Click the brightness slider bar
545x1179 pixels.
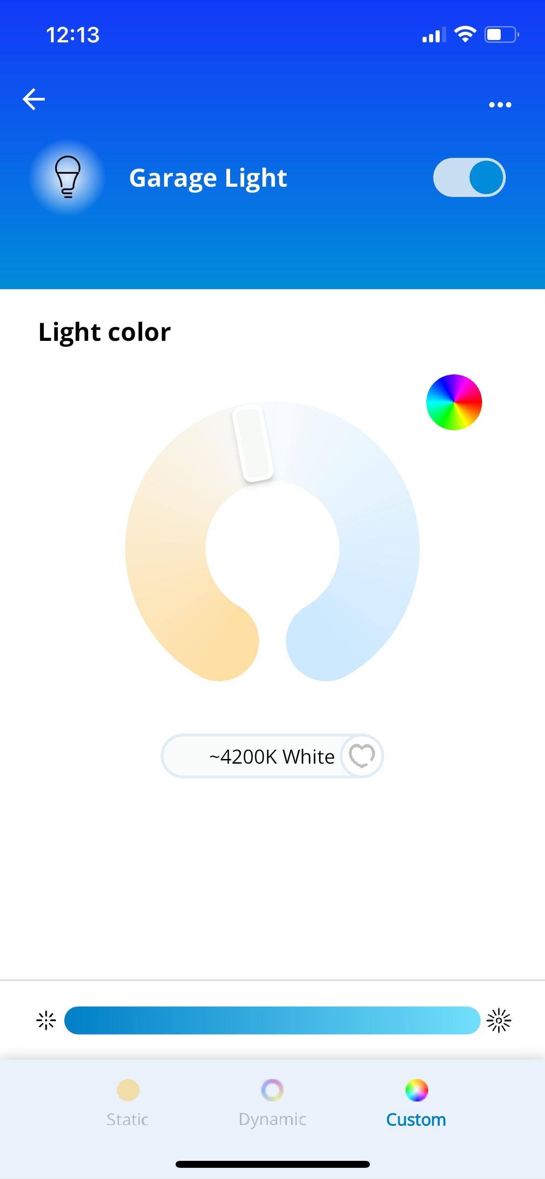pyautogui.click(x=272, y=1020)
